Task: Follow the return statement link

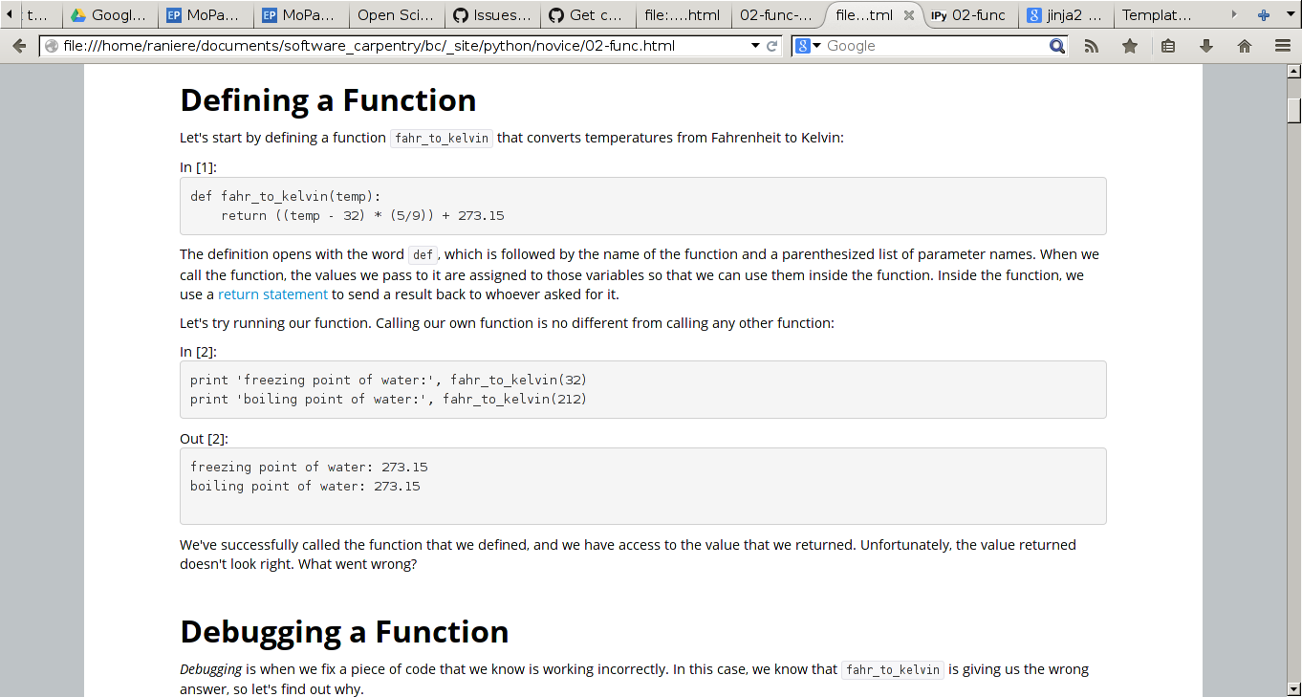Action: (272, 294)
